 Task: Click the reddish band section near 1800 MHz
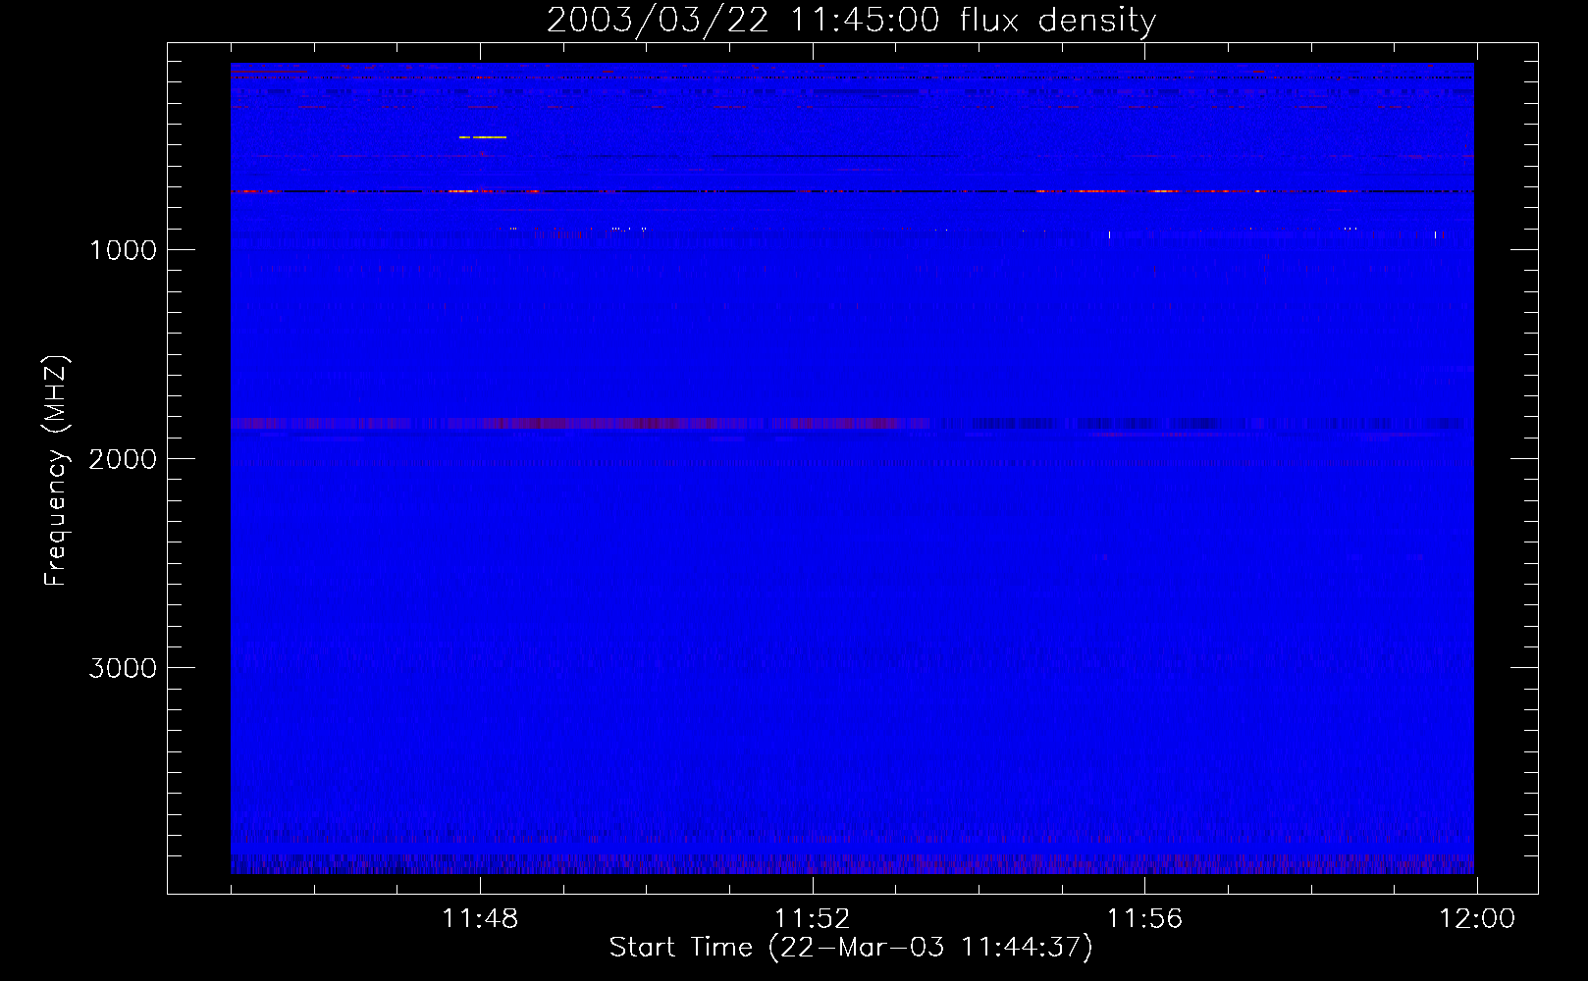[x=589, y=424]
